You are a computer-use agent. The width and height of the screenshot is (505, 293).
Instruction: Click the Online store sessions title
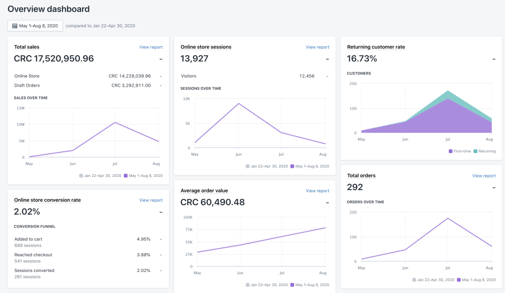coord(206,47)
